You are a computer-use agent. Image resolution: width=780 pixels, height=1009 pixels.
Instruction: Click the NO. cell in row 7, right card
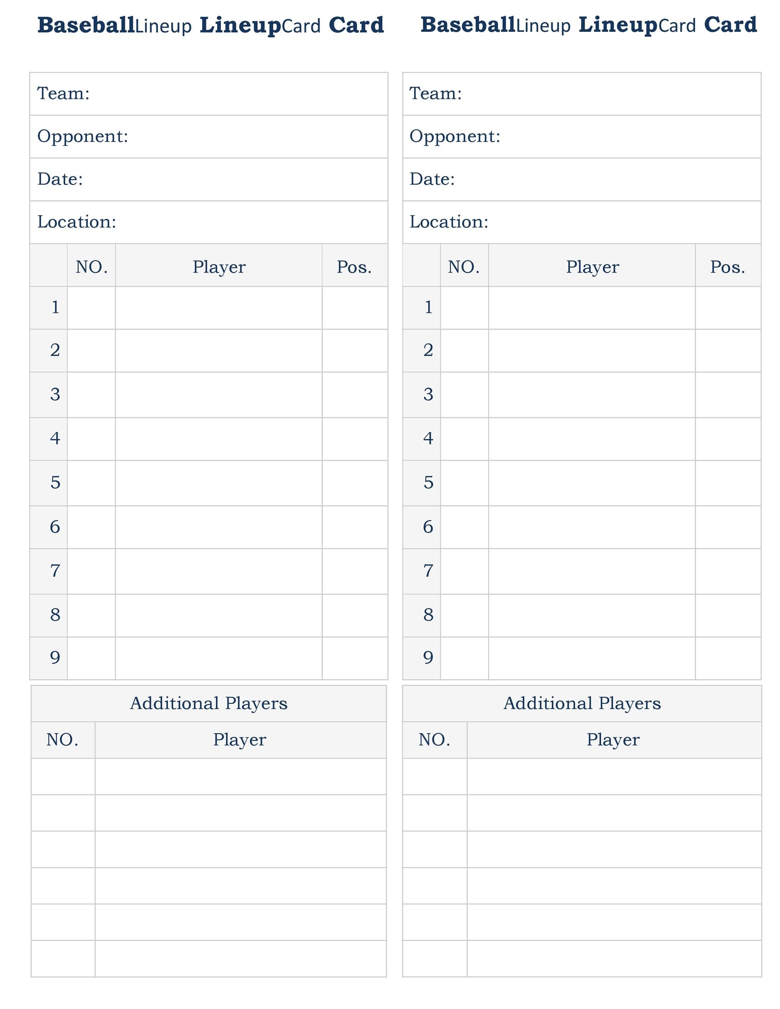(464, 571)
